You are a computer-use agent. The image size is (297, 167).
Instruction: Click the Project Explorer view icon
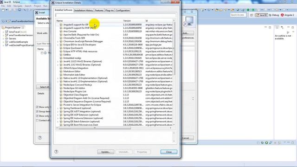tap(3, 28)
